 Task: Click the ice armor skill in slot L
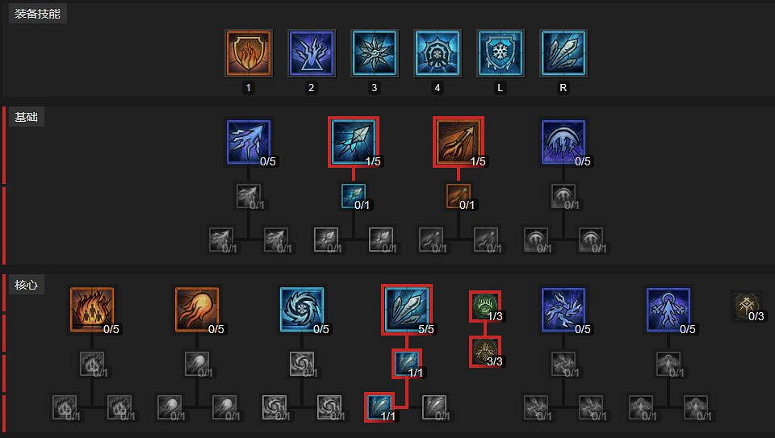pos(501,53)
